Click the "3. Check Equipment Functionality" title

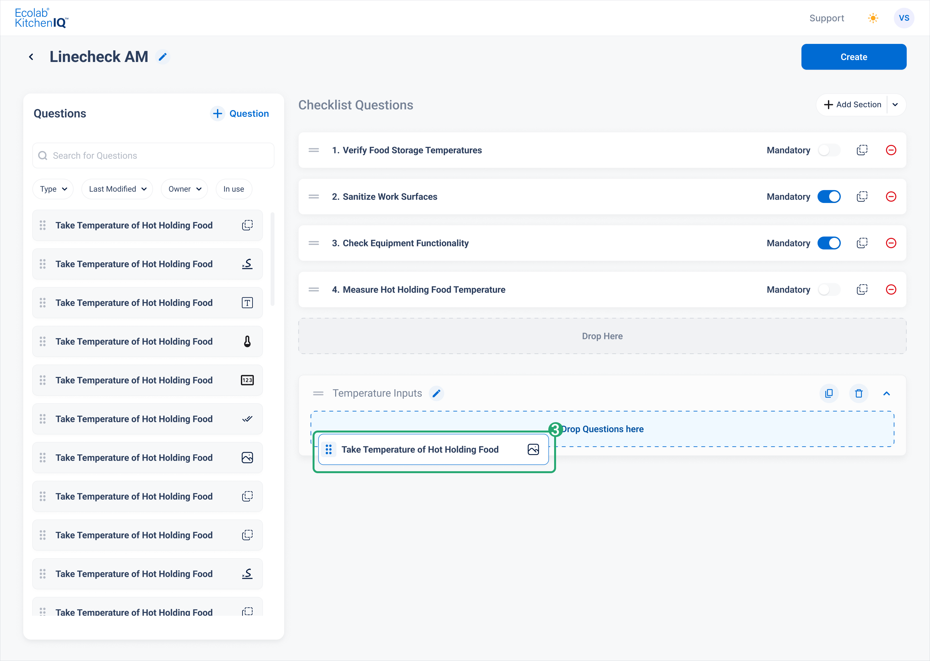tap(400, 243)
